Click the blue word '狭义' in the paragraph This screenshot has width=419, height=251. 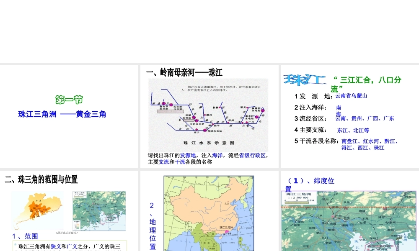click(x=56, y=246)
